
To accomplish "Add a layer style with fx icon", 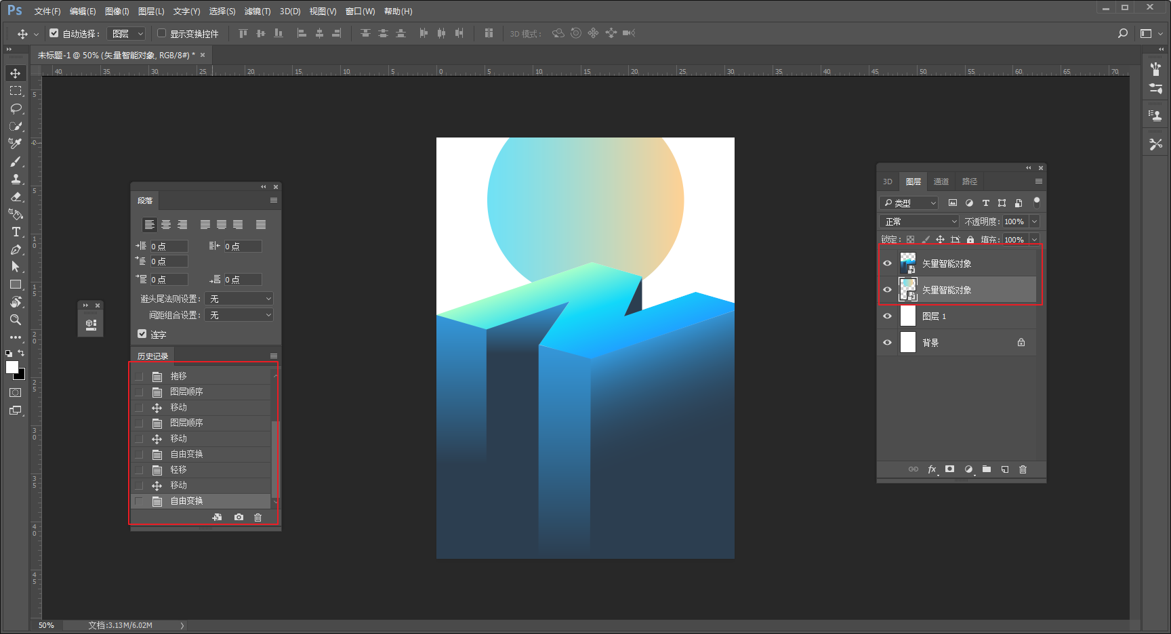I will (x=932, y=469).
